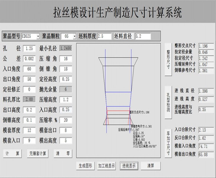The width and height of the screenshot is (216, 178).
Task: Click the 孔型检测 vertical button
Action: 168,102
